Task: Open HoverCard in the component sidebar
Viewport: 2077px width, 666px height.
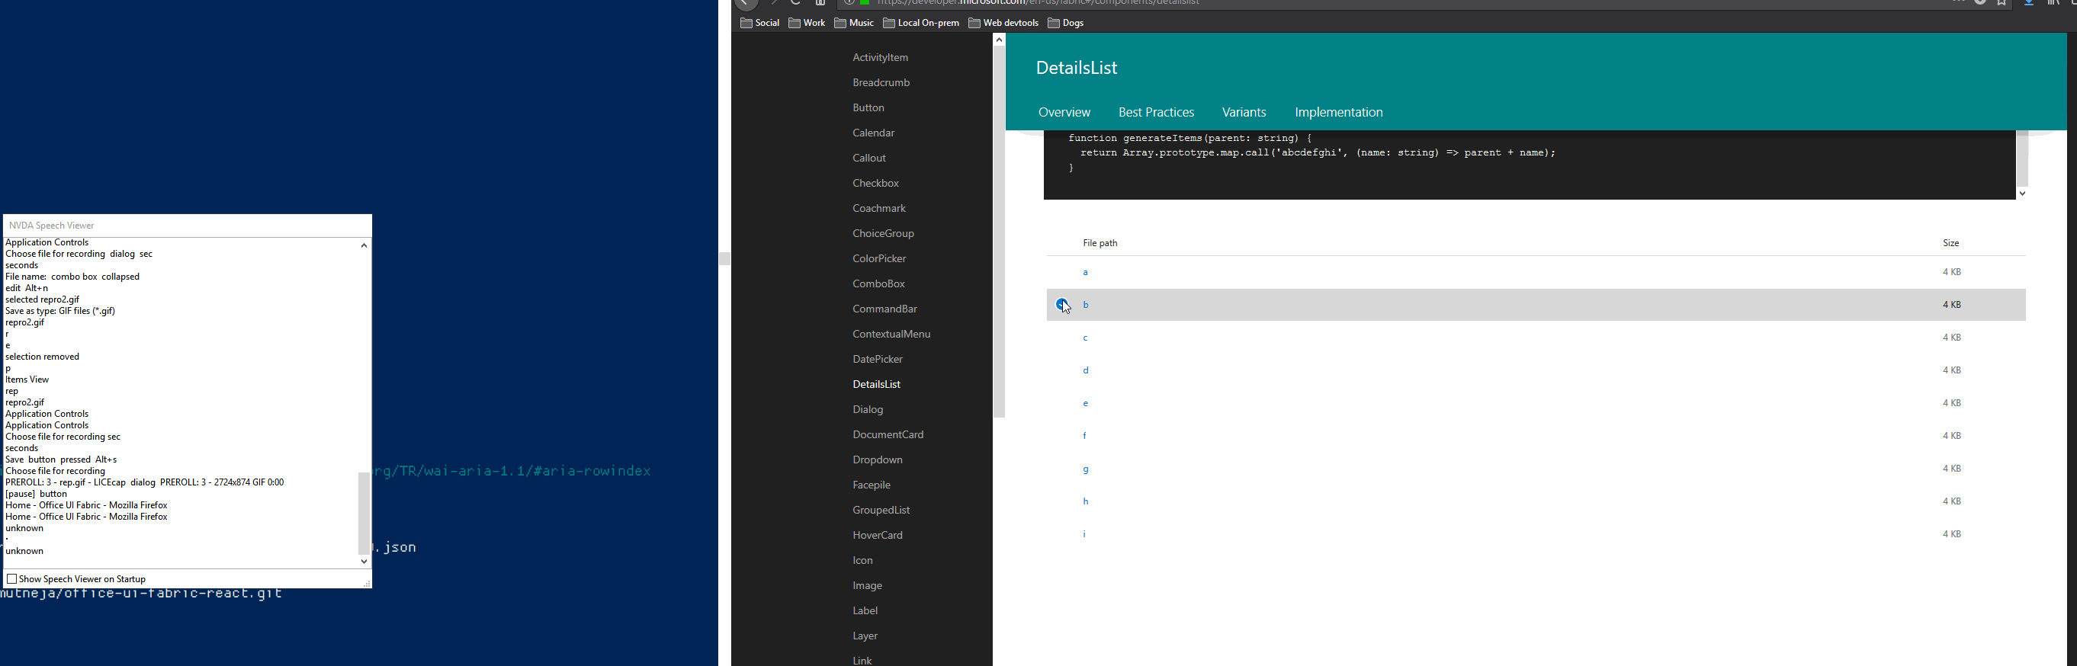Action: click(x=878, y=535)
